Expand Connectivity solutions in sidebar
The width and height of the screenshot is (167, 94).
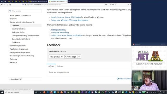click(x=18, y=46)
